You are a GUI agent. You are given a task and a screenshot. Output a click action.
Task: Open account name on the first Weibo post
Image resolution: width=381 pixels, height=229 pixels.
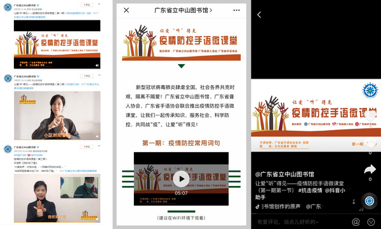(25, 5)
